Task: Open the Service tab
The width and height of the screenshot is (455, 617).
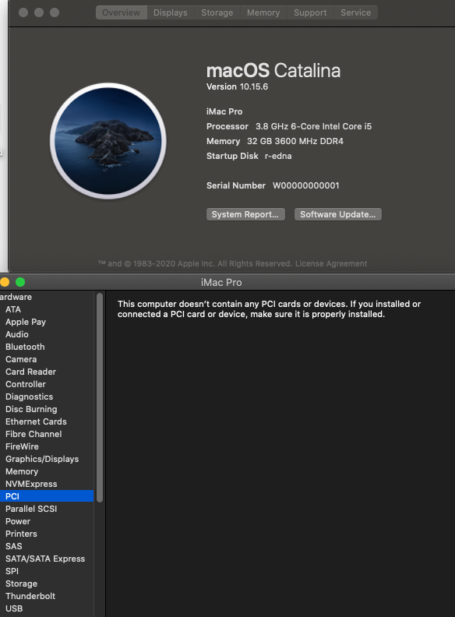Action: click(x=356, y=12)
